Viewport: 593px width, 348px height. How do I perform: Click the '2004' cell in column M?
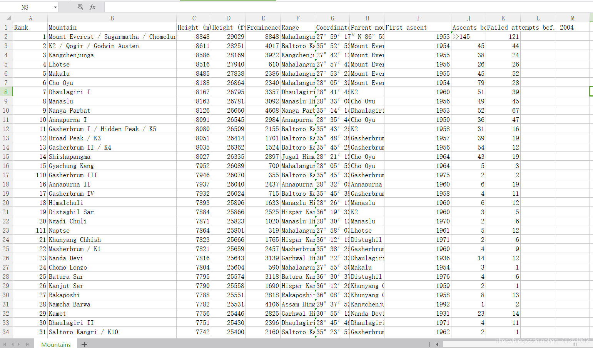click(x=573, y=27)
